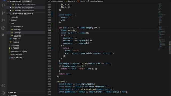Click the calculateWinner breadcrumb
Viewport: 171px width, 96px height.
96,1
